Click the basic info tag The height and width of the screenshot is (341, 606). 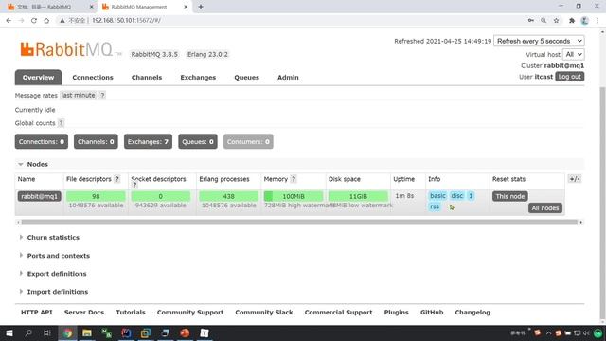click(x=437, y=196)
